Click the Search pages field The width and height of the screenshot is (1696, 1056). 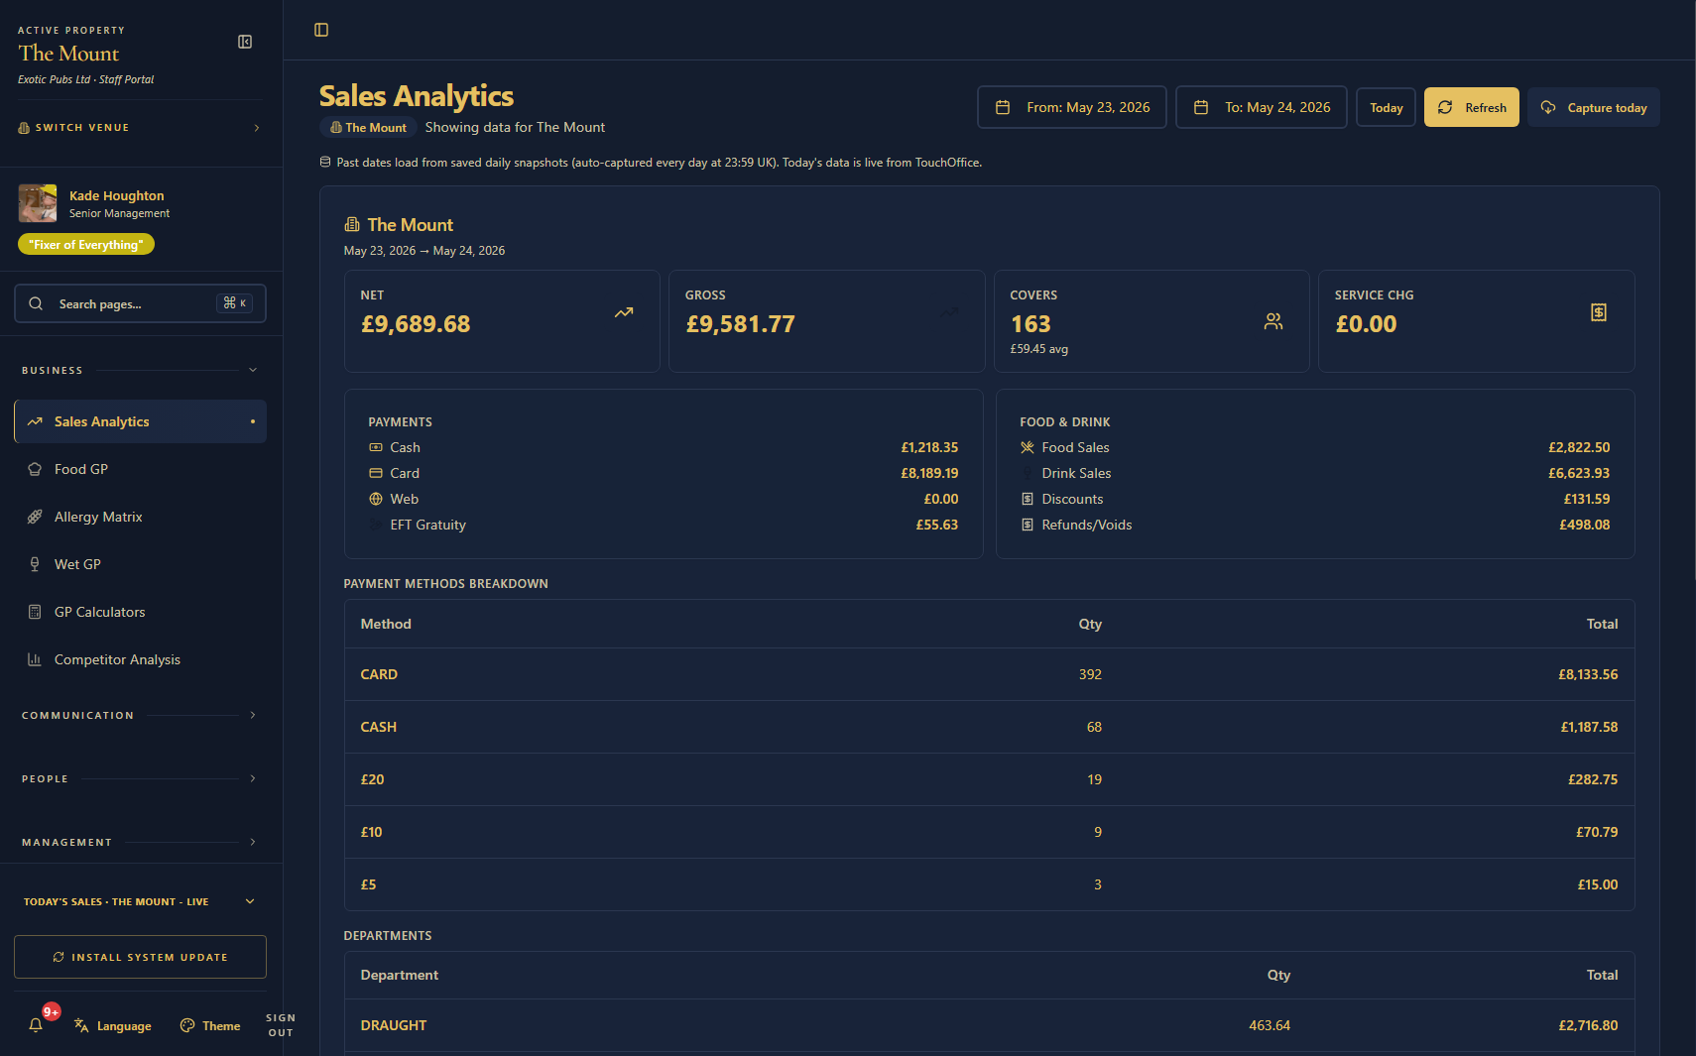tap(140, 303)
